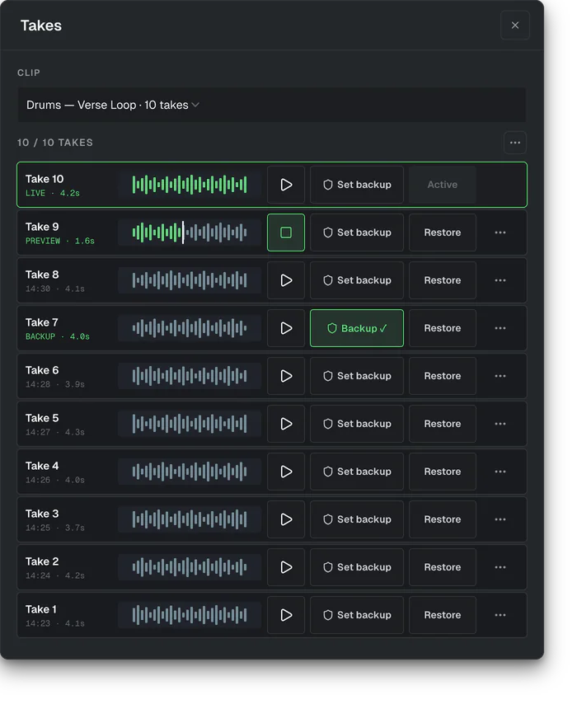577x709 pixels.
Task: Seek within the Take 9 waveform
Action: [x=190, y=232]
